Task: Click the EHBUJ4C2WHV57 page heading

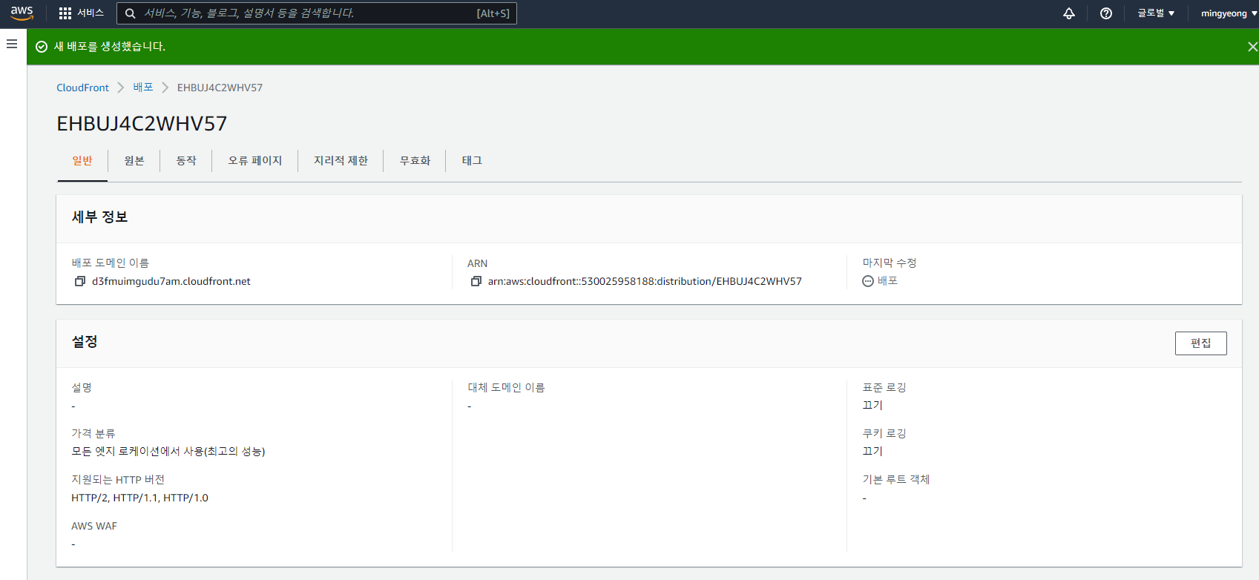Action: (x=142, y=123)
